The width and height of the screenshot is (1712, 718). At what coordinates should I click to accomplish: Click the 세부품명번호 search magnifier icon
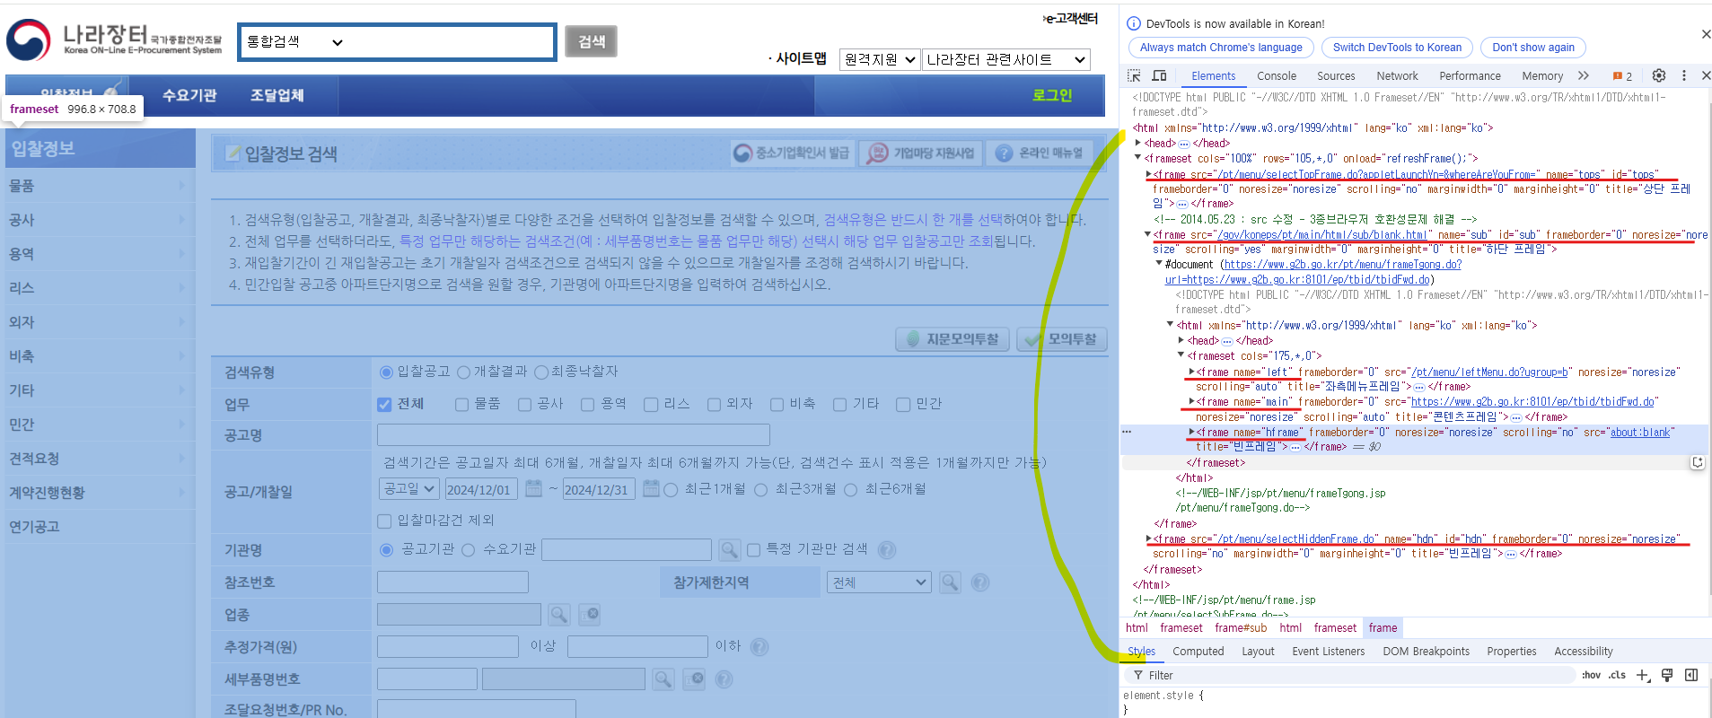[663, 679]
